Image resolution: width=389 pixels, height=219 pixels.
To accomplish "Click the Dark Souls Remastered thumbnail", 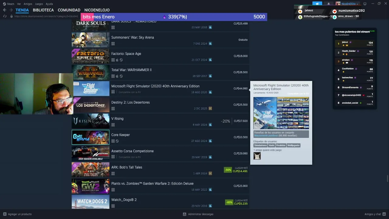I will (91, 26).
